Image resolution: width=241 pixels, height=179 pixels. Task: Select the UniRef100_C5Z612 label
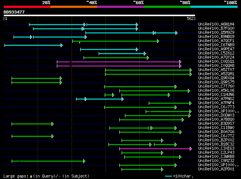pos(216,53)
